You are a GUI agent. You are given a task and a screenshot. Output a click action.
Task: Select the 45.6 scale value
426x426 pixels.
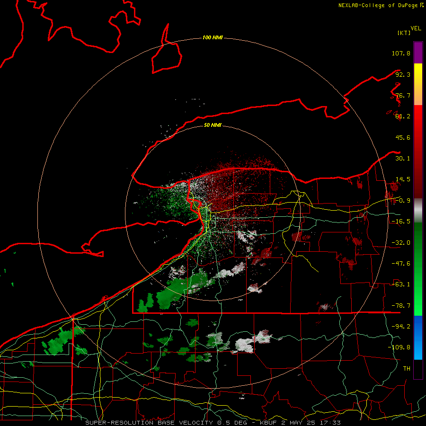pos(403,137)
